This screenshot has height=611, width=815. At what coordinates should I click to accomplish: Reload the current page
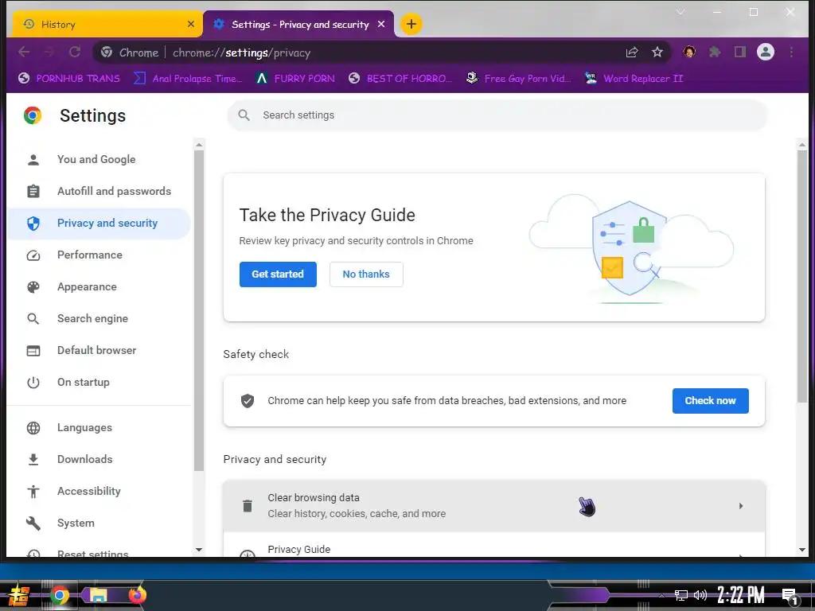pyautogui.click(x=75, y=52)
